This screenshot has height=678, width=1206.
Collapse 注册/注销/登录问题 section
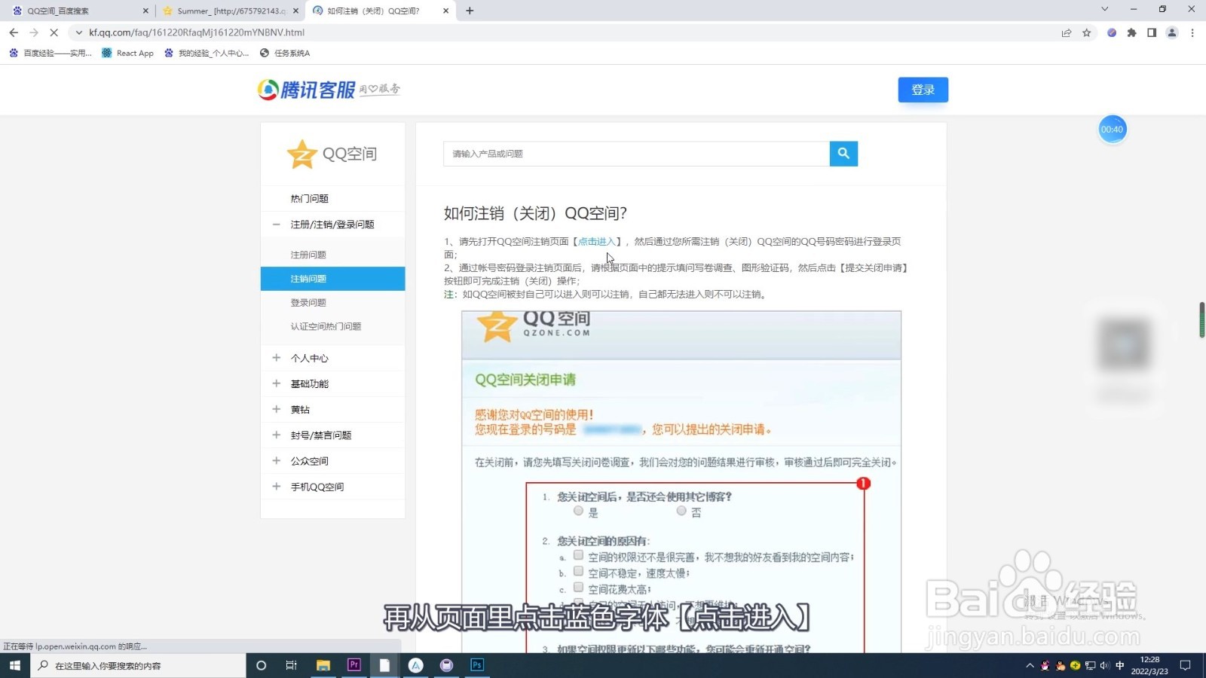click(x=276, y=224)
